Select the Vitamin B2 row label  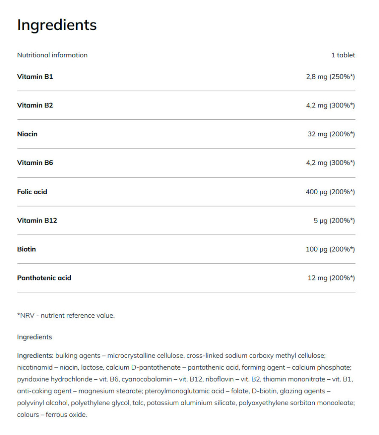click(35, 105)
